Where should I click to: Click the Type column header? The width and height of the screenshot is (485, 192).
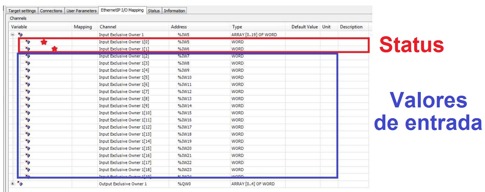pos(258,27)
